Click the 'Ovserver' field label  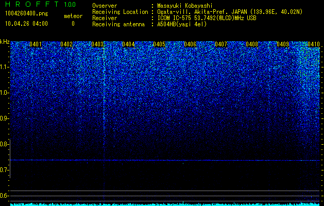click(x=105, y=6)
